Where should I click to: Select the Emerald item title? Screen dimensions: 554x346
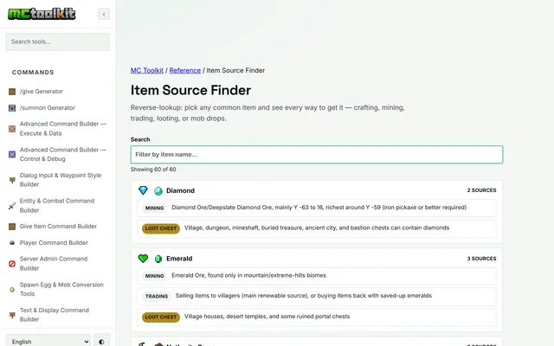tap(179, 259)
